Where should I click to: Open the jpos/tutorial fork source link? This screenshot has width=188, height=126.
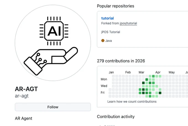(x=128, y=23)
